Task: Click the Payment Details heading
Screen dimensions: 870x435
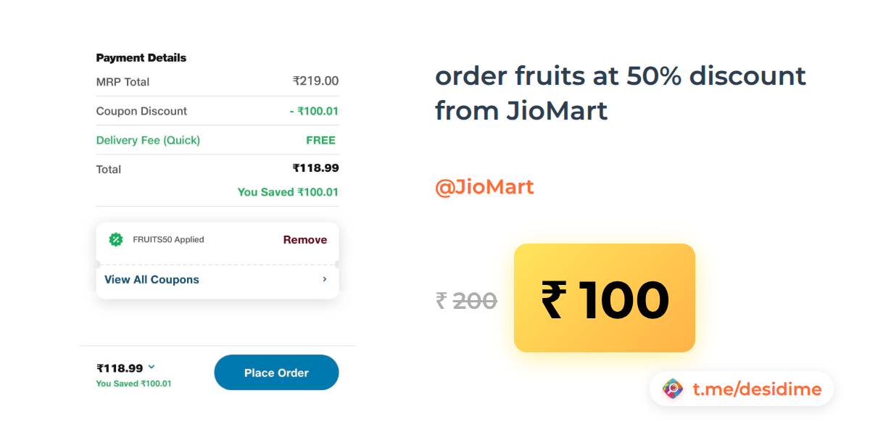Action: coord(141,58)
